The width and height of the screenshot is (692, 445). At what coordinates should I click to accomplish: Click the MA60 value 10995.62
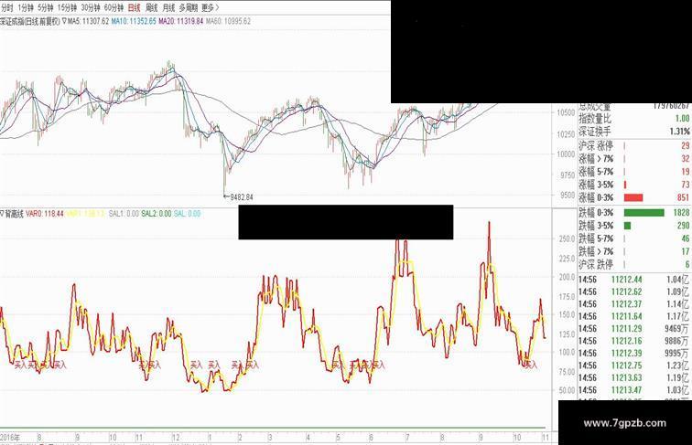(228, 21)
